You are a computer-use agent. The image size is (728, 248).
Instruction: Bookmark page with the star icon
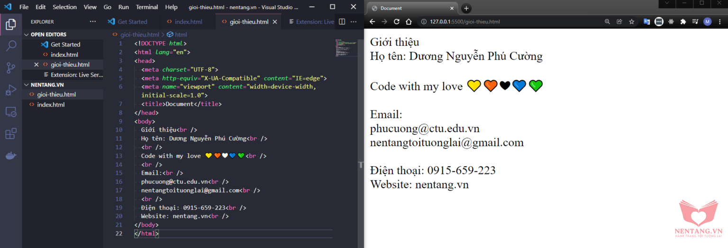(631, 22)
